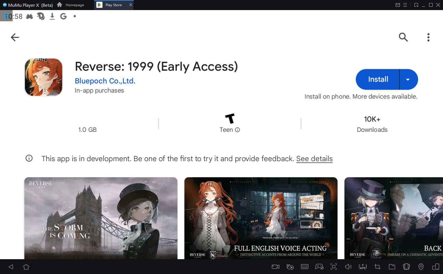Open Play Store search
The image size is (443, 274).
tap(403, 37)
